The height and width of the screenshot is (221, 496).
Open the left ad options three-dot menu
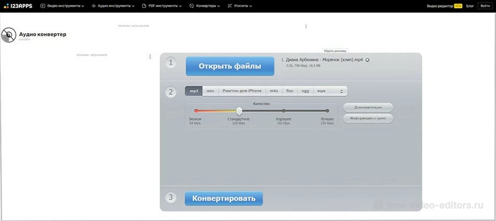pos(150,57)
